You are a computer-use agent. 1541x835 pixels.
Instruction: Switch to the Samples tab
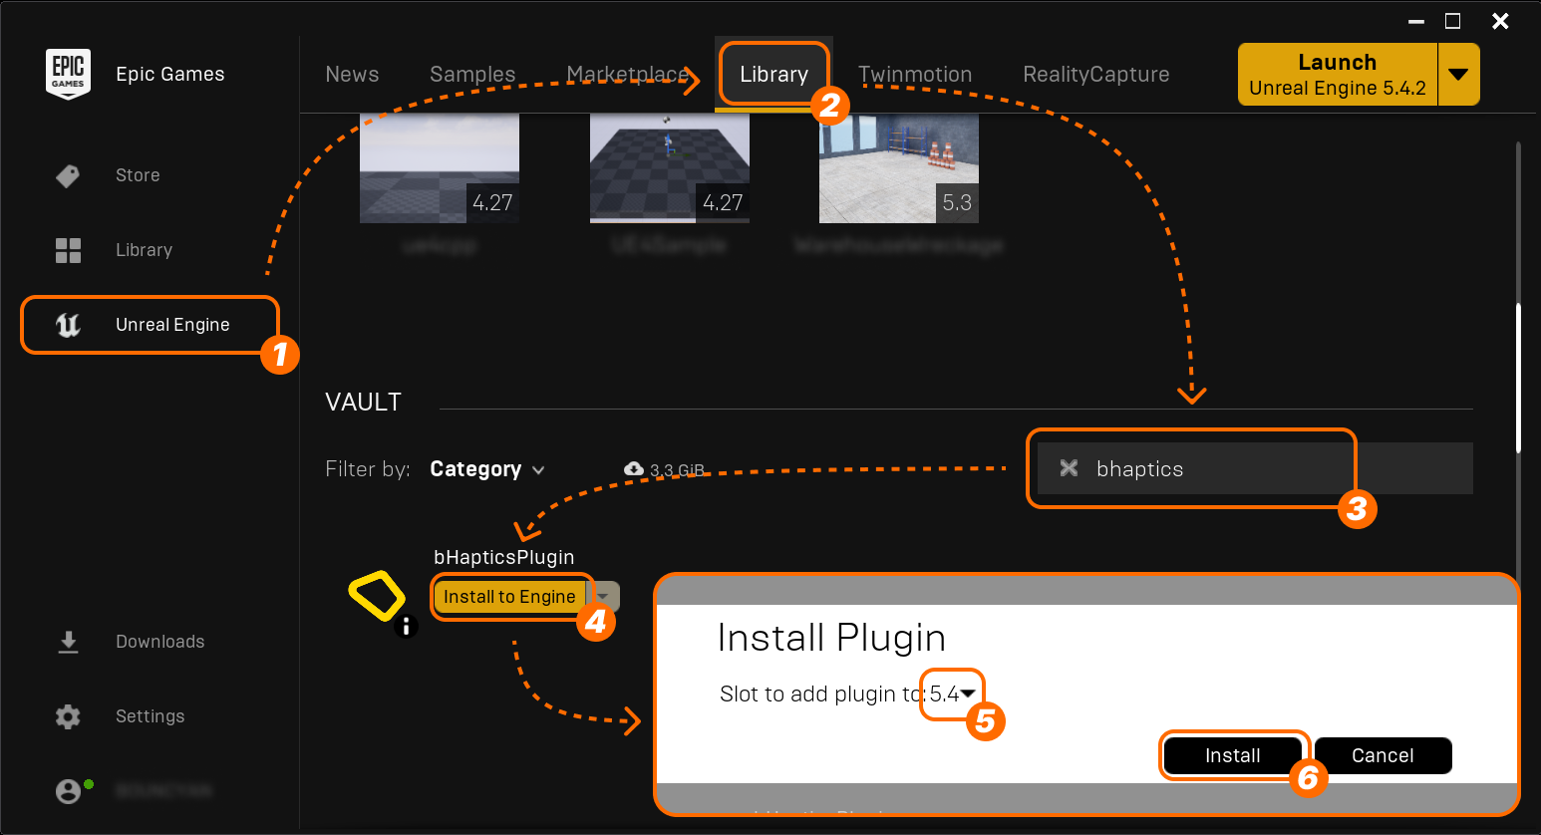coord(472,75)
